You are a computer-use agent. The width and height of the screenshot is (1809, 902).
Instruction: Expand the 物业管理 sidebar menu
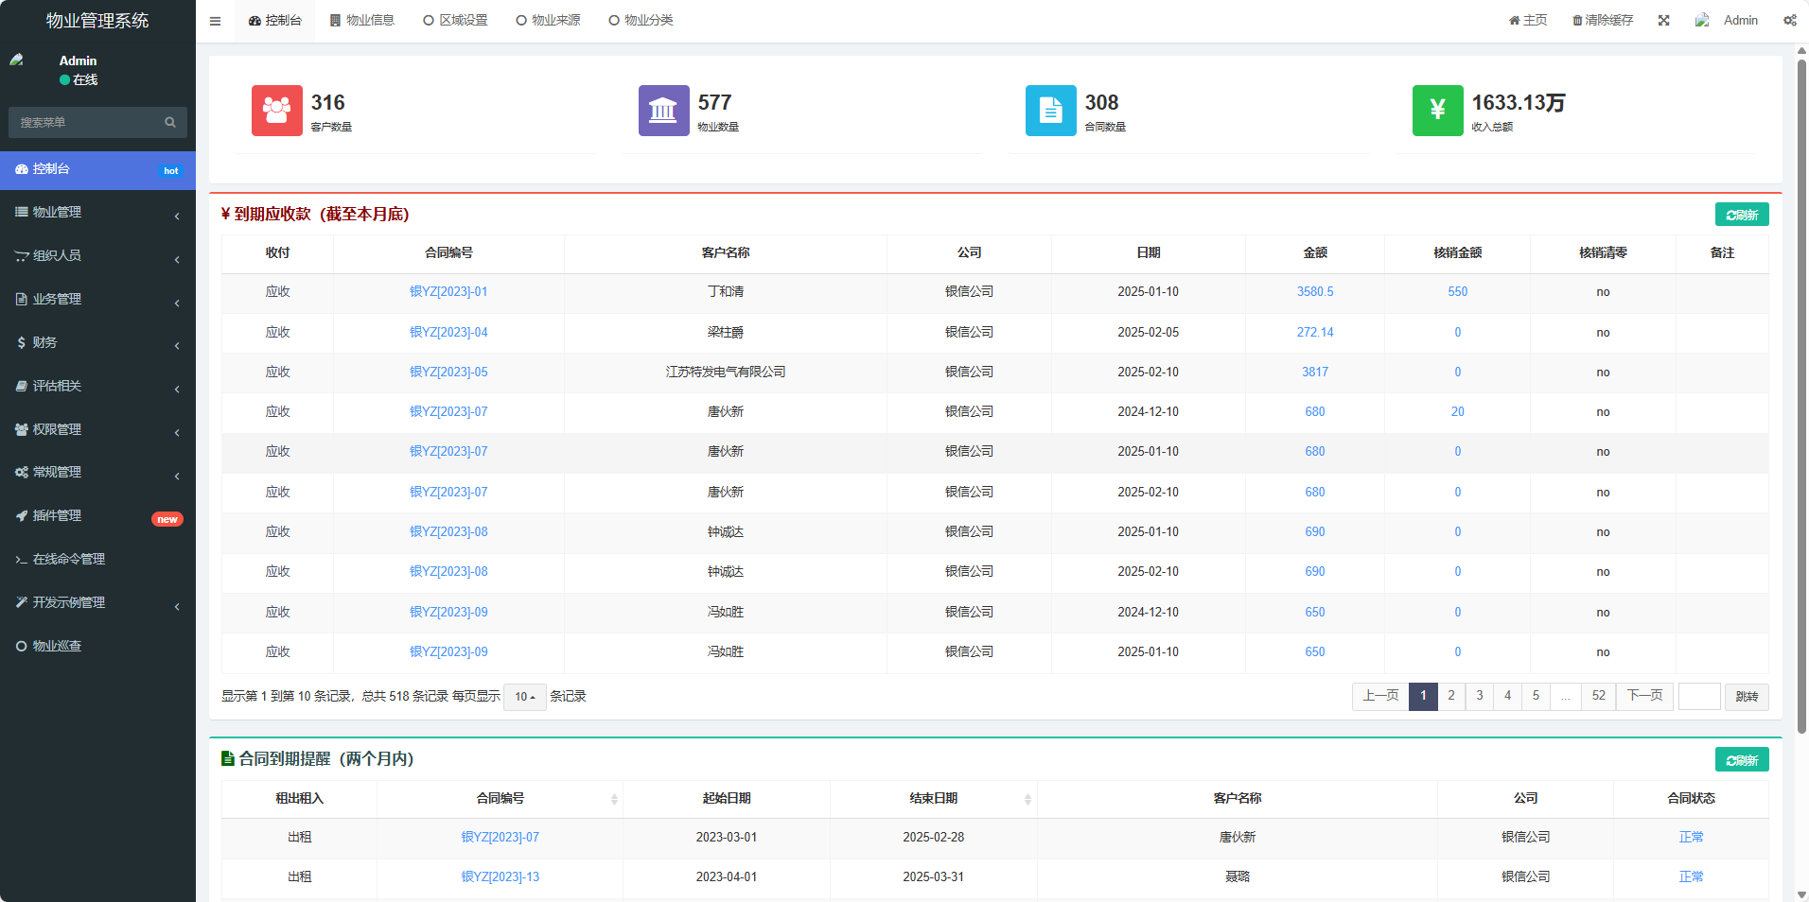97,212
